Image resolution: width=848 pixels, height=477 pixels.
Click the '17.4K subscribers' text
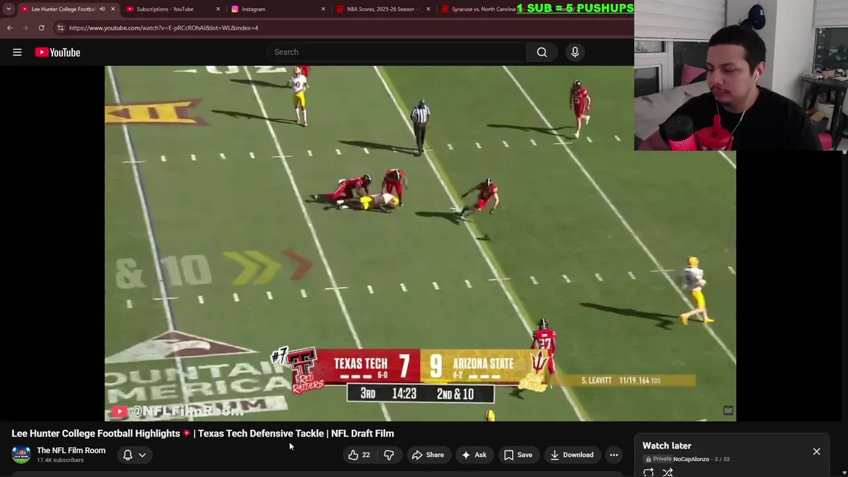(x=60, y=460)
